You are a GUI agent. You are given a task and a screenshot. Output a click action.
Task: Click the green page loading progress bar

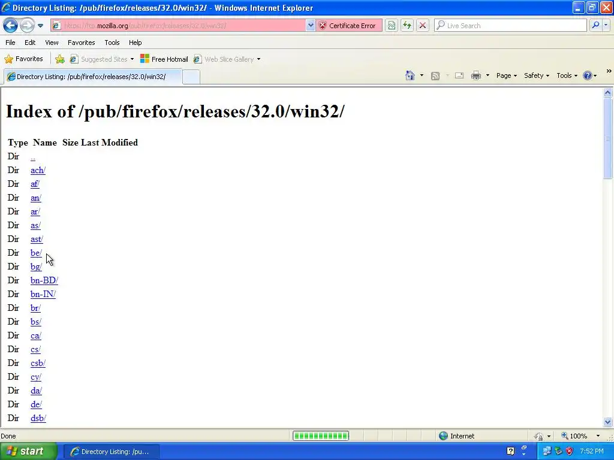321,436
